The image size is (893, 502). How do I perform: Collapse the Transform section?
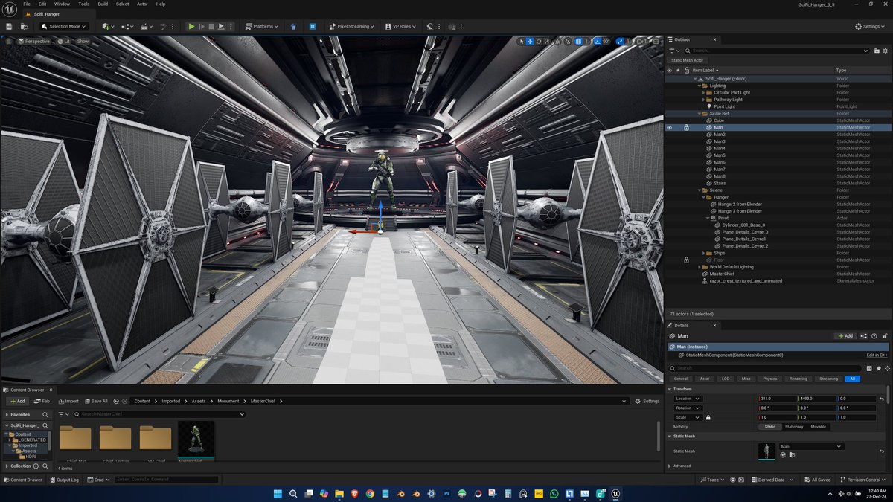[669, 389]
